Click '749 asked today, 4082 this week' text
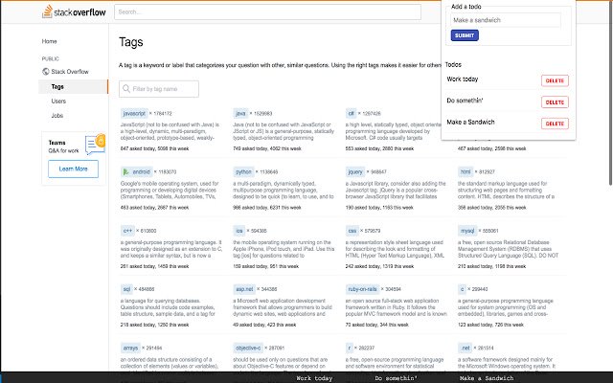This screenshot has width=613, height=383. coord(267,149)
